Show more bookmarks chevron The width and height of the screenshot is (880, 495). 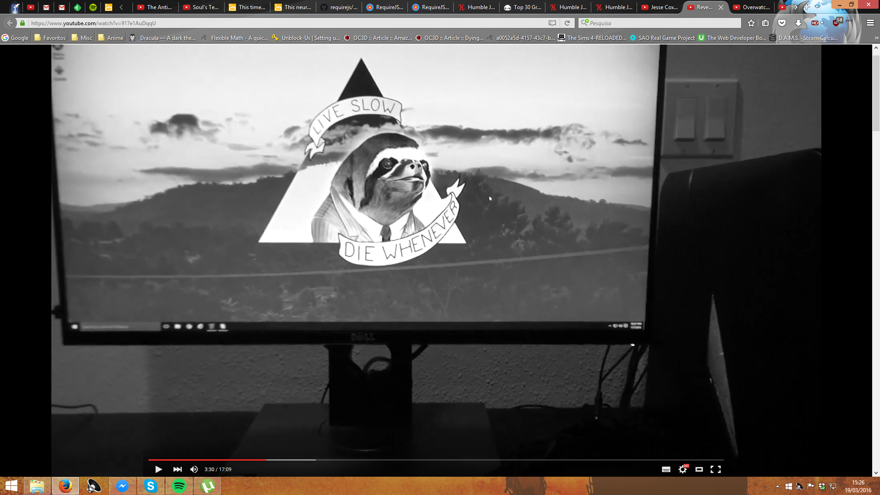coord(876,38)
